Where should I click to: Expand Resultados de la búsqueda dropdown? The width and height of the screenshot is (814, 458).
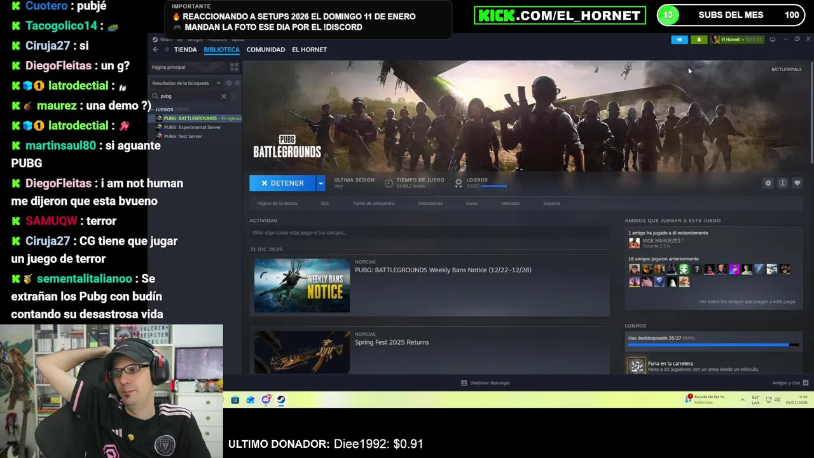tap(218, 83)
